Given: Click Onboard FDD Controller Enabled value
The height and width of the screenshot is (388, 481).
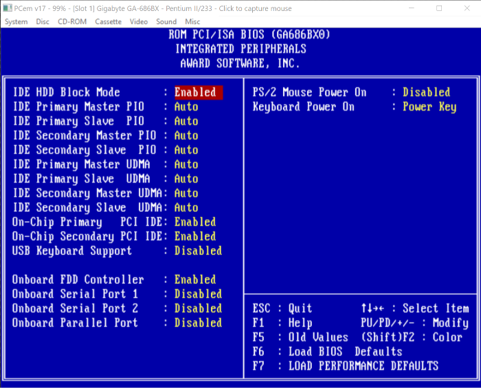Looking at the screenshot, I should pos(195,279).
